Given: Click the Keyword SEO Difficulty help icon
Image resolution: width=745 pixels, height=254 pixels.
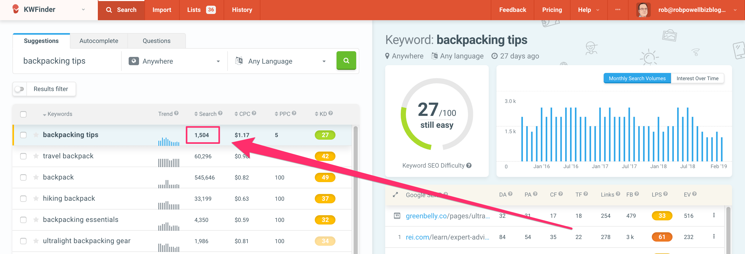Looking at the screenshot, I should point(469,165).
